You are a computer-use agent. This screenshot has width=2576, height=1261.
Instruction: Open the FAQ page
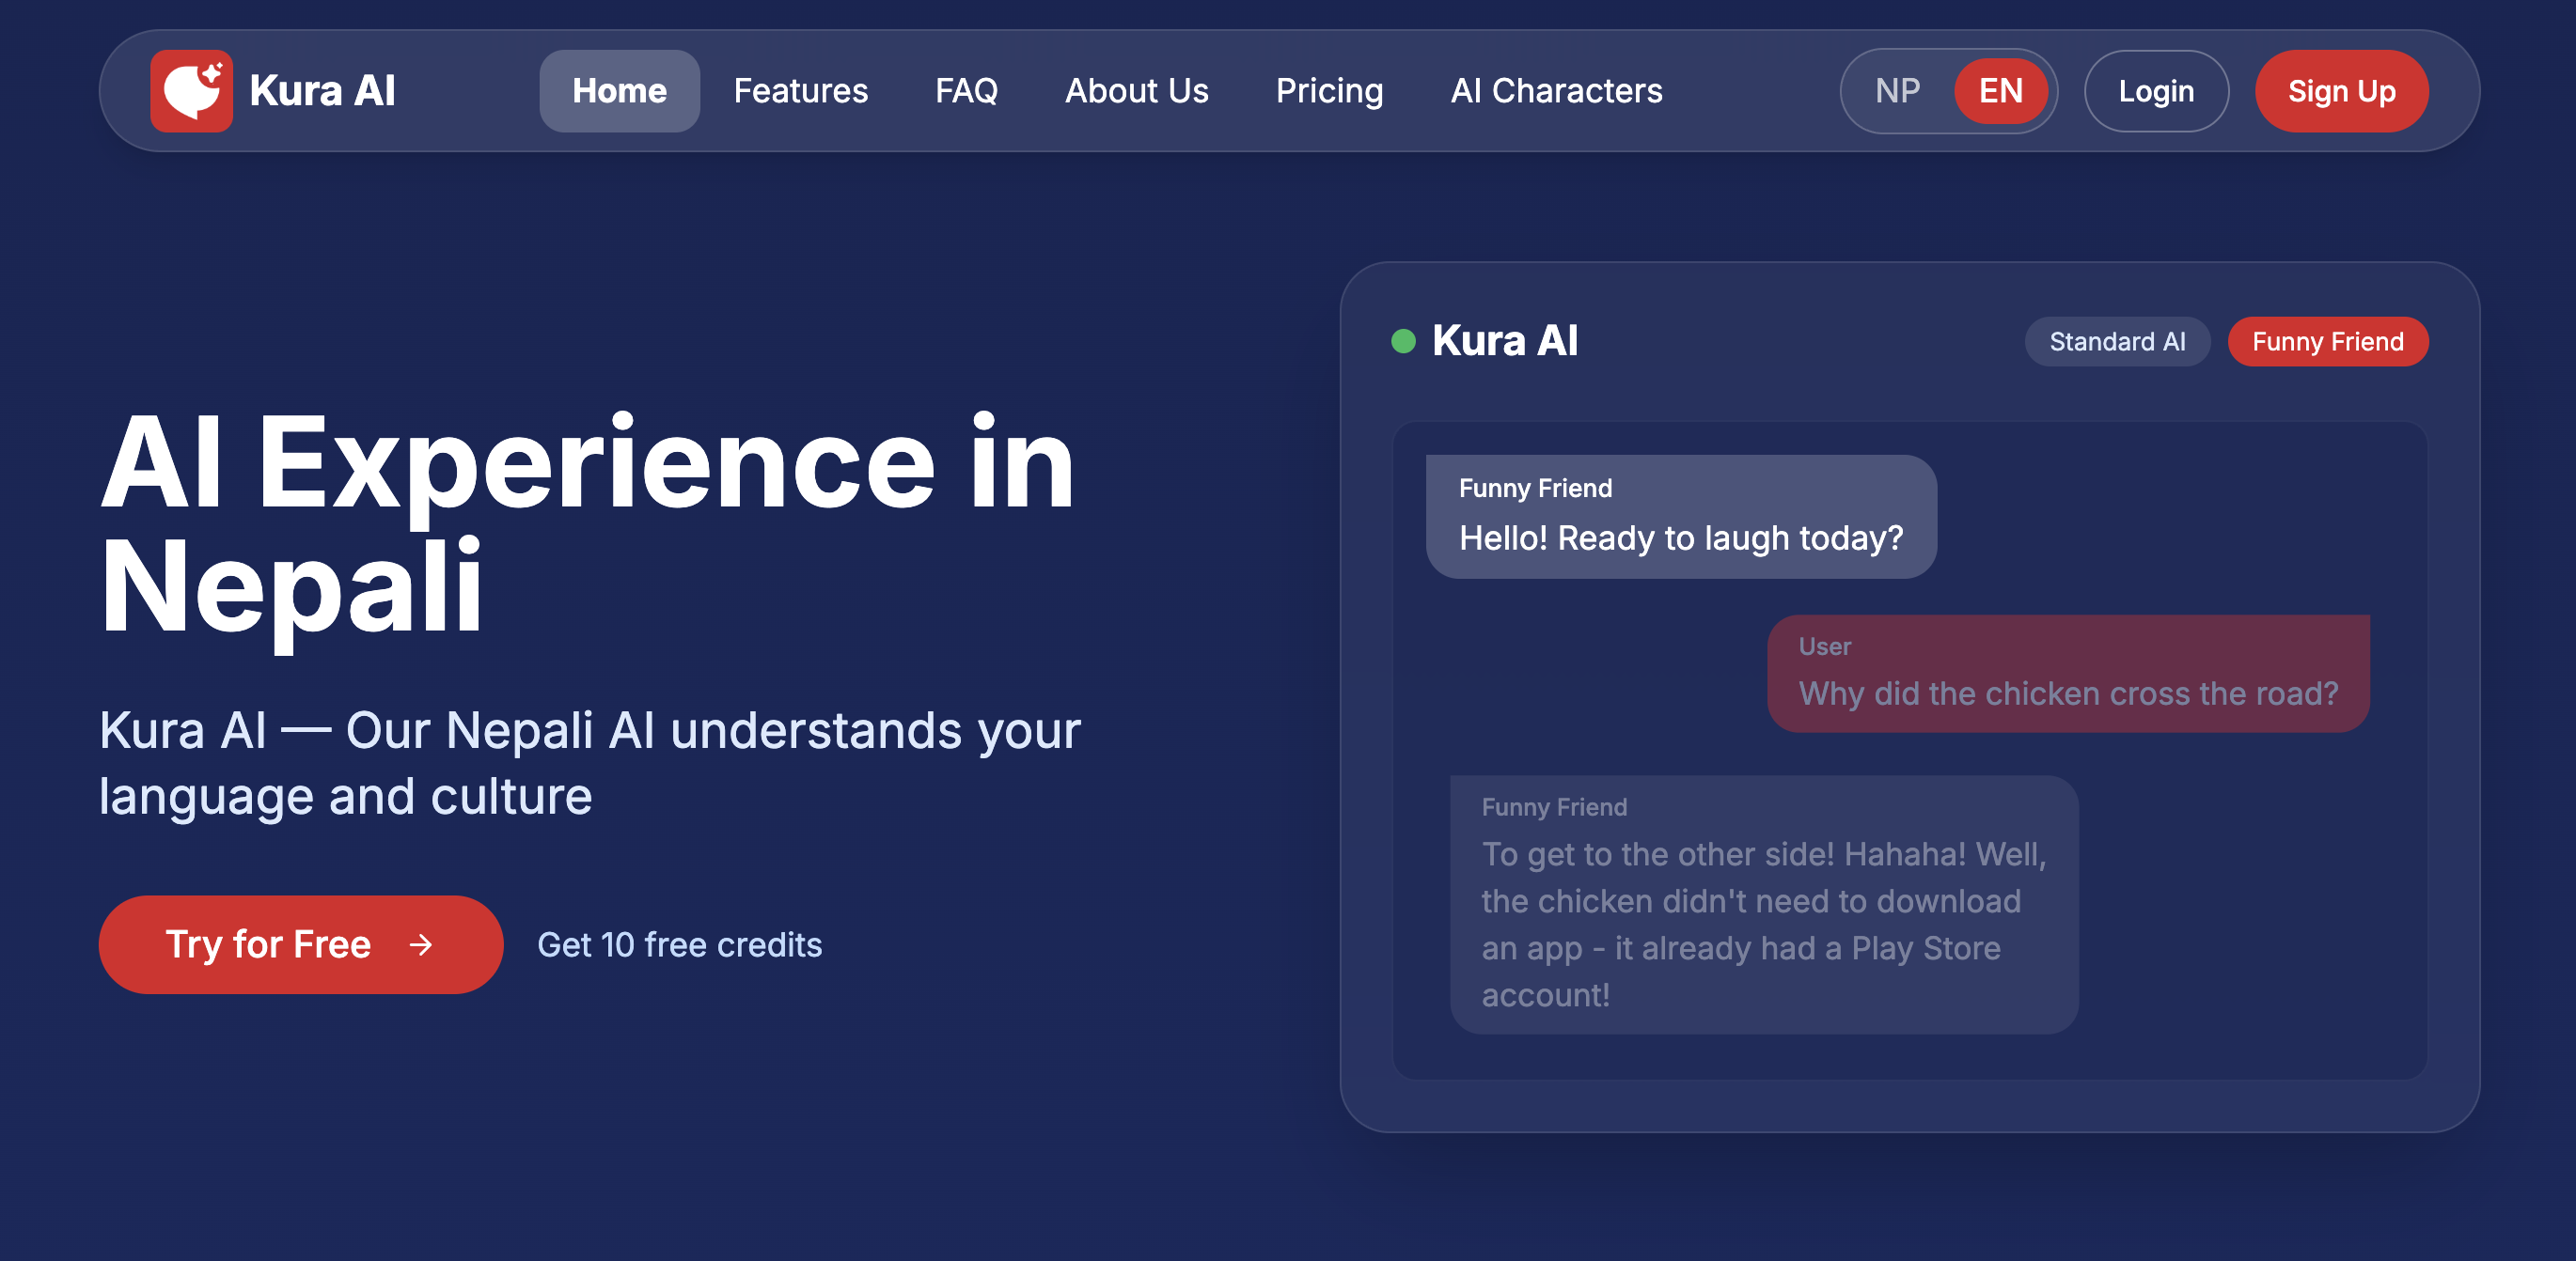coord(966,91)
